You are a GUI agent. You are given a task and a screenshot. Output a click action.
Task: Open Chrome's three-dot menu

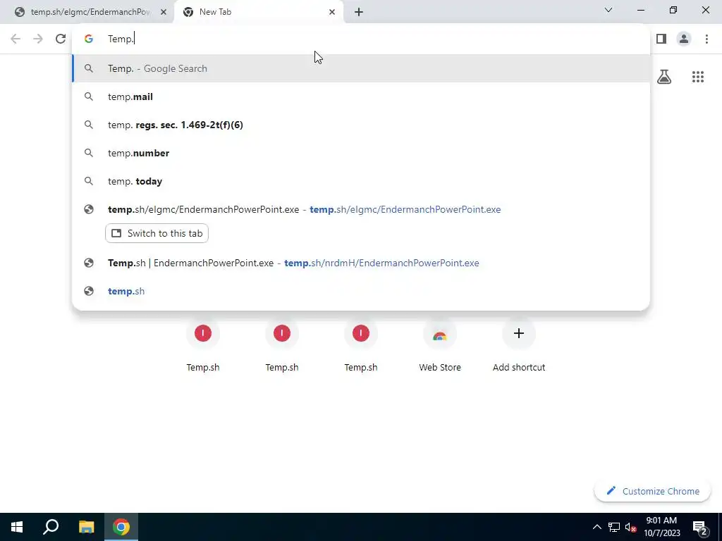(x=706, y=39)
